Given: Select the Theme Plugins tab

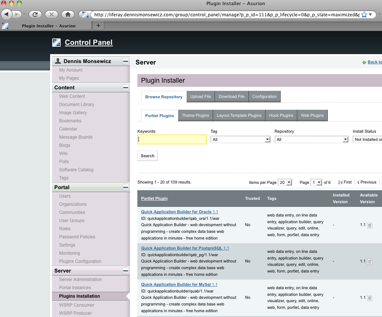Looking at the screenshot, I should (x=195, y=115).
